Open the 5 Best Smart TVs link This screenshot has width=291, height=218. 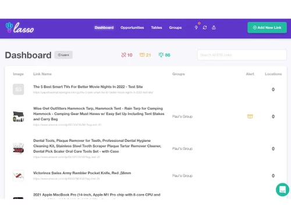click(x=88, y=87)
